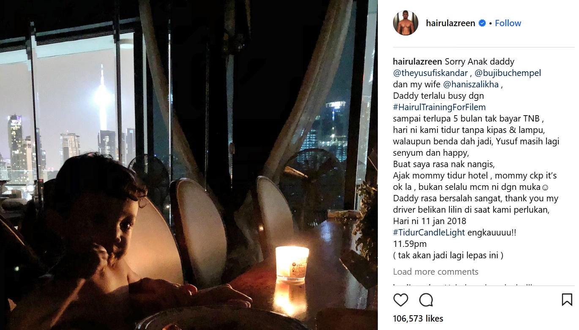This screenshot has width=579, height=330.
Task: Load more comments
Action: coord(436,272)
